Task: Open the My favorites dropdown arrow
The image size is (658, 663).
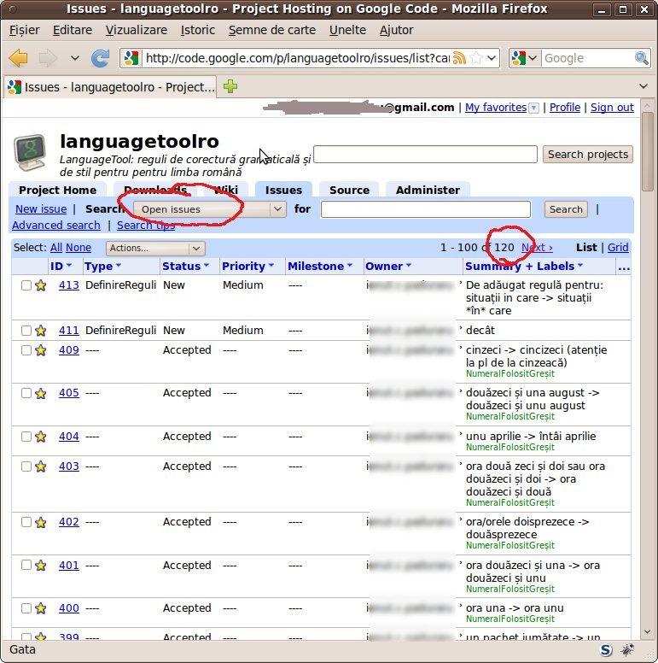Action: pos(534,108)
